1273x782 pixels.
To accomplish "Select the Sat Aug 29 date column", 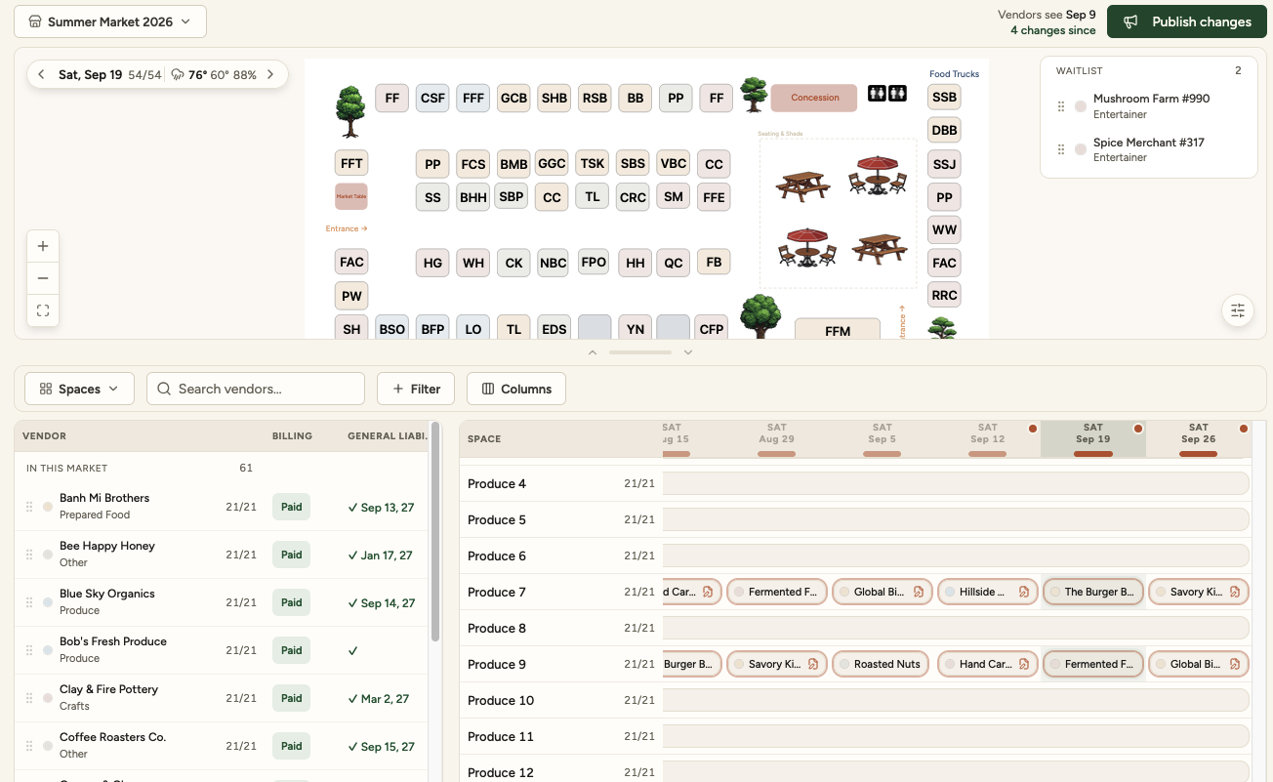I will pos(777,439).
